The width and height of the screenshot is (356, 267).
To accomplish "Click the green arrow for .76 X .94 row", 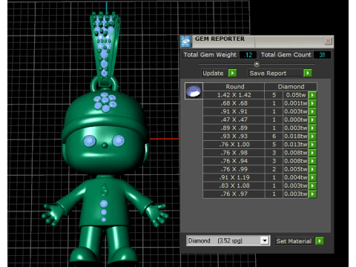I will click(313, 161).
